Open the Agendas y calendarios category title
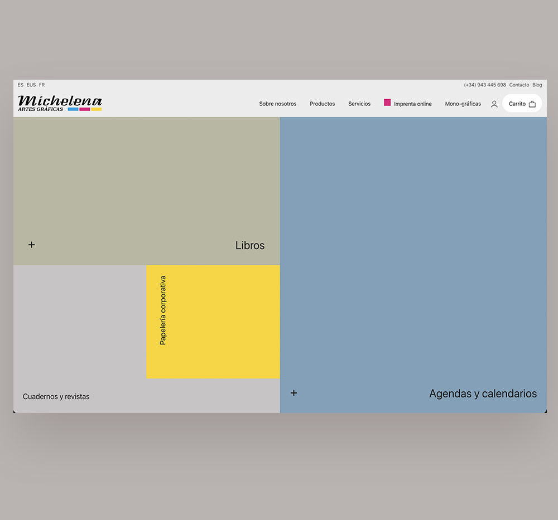Viewport: 558px width, 520px height. (x=483, y=393)
